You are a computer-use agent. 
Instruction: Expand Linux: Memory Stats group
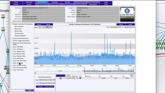pos(12,54)
